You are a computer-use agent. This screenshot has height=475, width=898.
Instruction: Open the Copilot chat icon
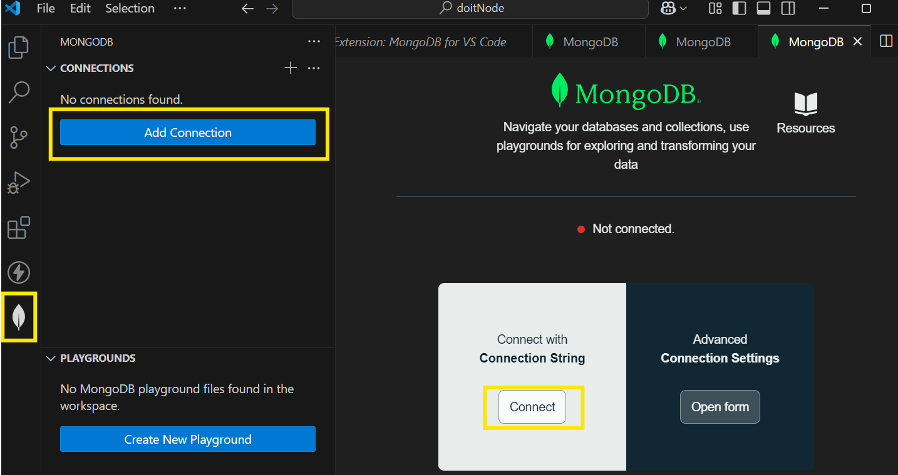coord(668,8)
